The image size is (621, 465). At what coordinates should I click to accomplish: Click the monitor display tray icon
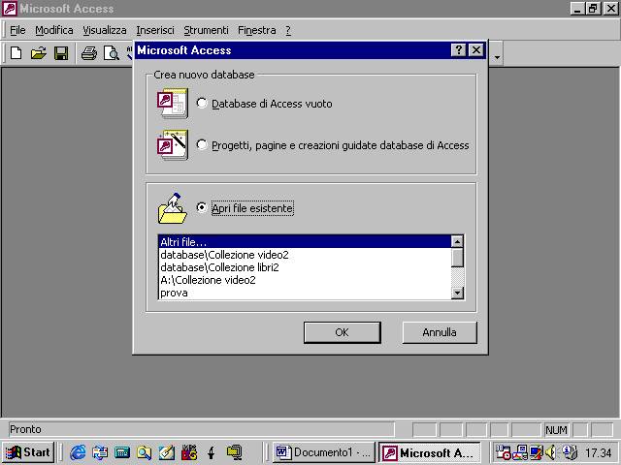[x=537, y=452]
